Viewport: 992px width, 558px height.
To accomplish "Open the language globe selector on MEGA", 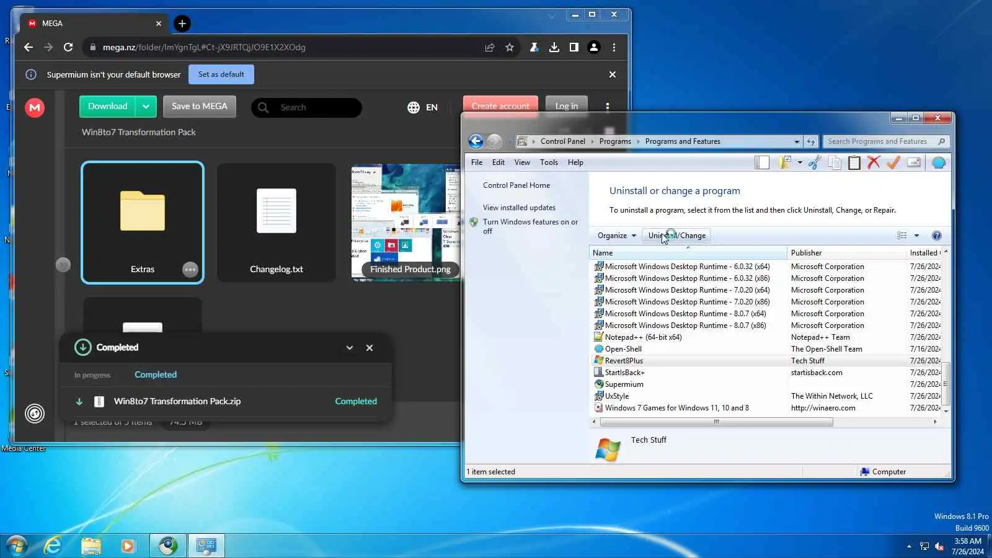I will (423, 107).
